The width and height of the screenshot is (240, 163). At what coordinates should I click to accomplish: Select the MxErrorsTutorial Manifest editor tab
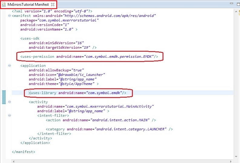(x=28, y=5)
